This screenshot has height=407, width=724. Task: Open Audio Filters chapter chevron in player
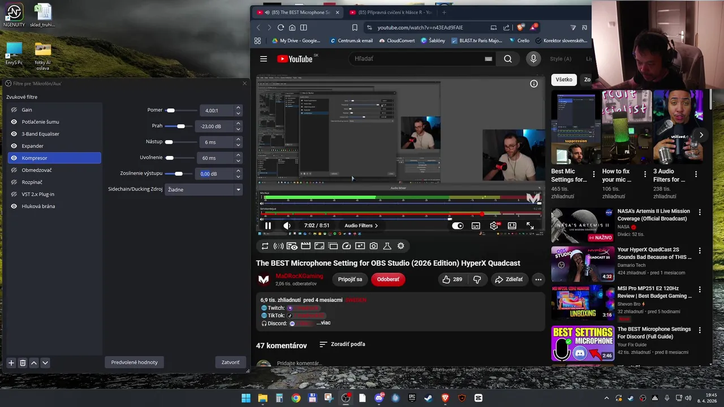pyautogui.click(x=376, y=226)
